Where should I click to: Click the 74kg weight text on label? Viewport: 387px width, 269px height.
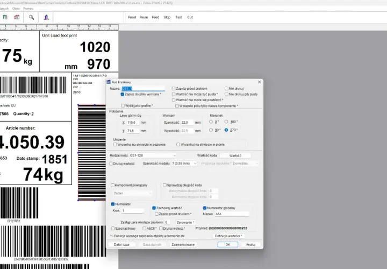pos(43,174)
